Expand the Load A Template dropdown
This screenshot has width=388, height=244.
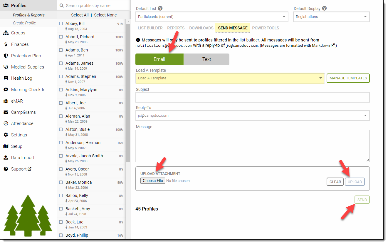tap(230, 78)
